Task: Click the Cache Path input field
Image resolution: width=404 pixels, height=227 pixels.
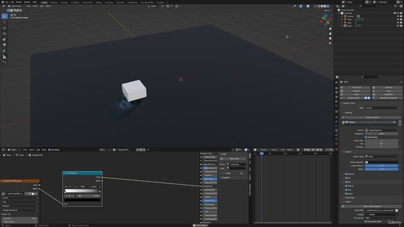Action: click(380, 211)
